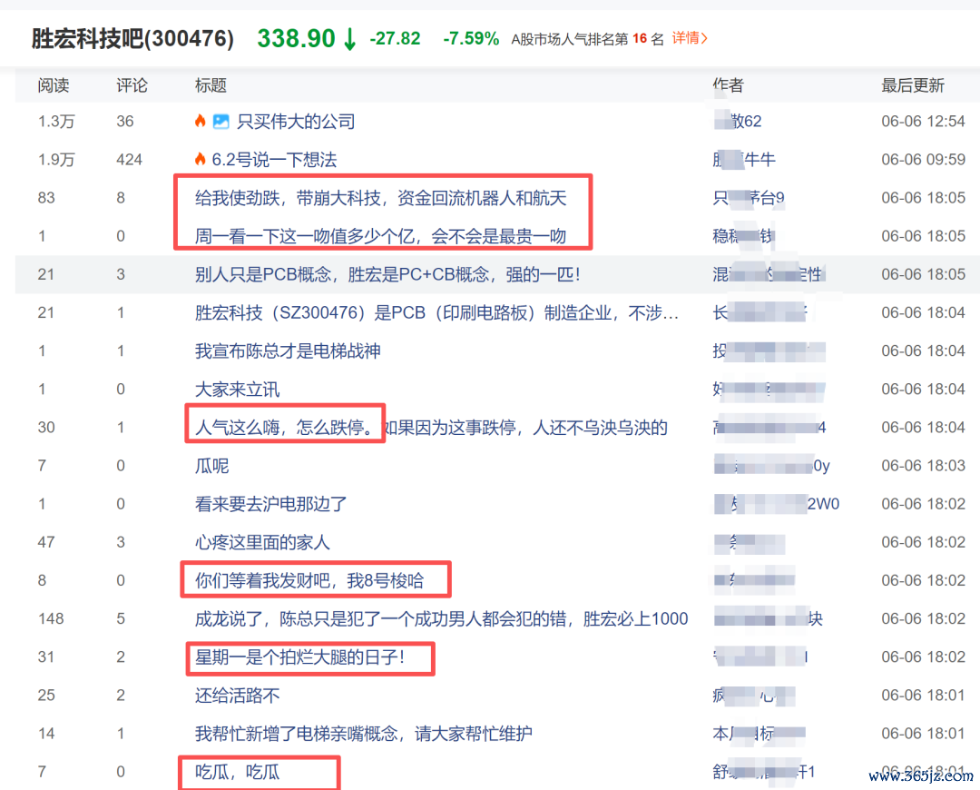
Task: Click the 阅读 column header
Action: pos(54,85)
